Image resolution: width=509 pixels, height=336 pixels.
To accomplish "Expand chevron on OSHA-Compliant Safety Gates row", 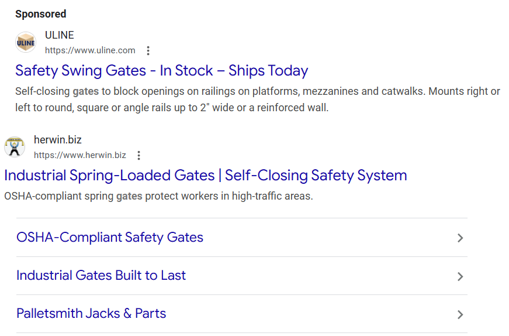I will (x=460, y=238).
